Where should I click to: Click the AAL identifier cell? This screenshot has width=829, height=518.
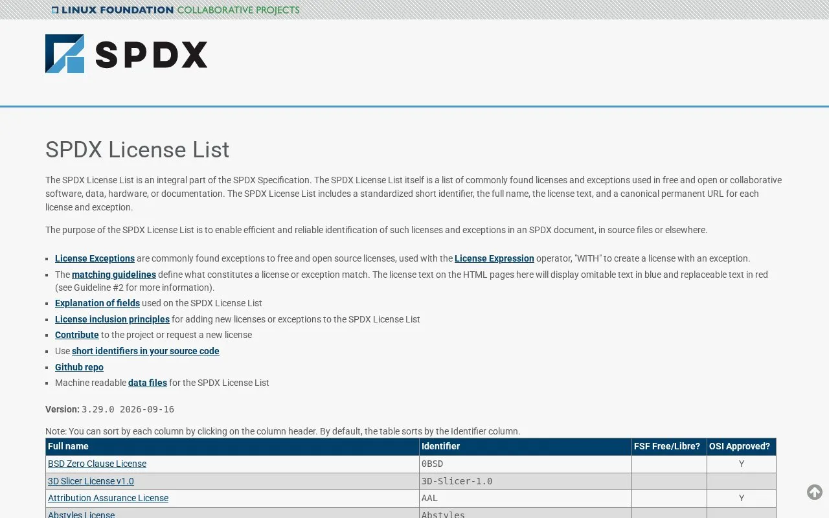[x=525, y=498]
